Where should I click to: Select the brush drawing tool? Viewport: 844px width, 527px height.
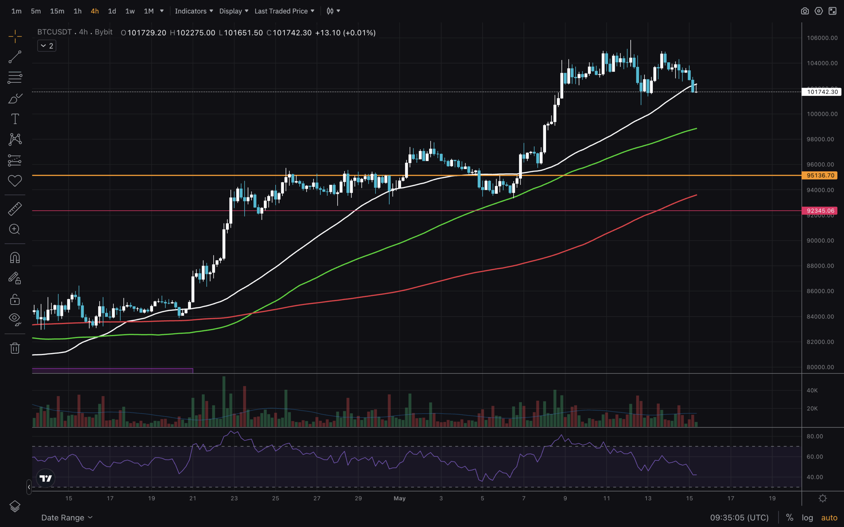click(x=15, y=98)
